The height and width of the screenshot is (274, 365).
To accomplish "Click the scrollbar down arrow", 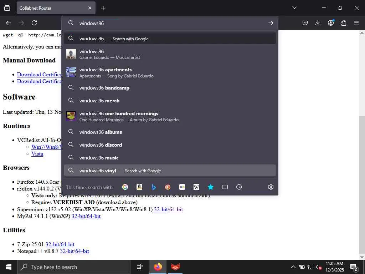I will tap(362, 257).
